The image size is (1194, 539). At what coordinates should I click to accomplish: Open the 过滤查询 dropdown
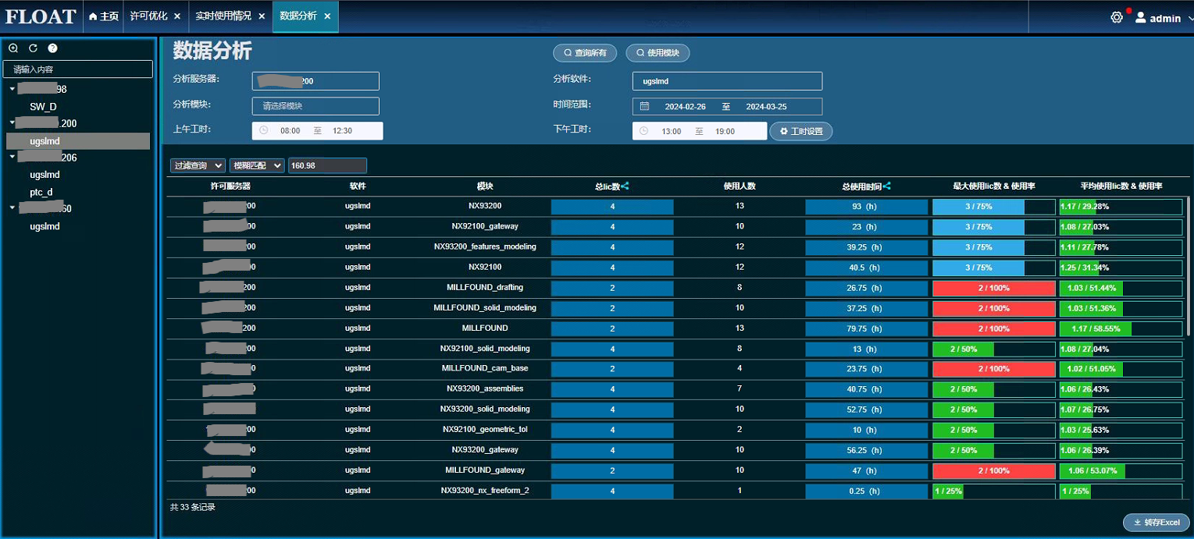coord(198,165)
